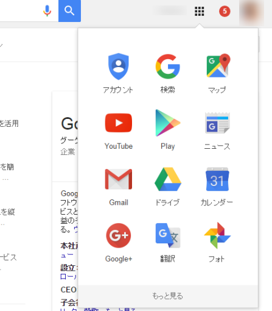
Task: Click もっと見る to show more apps
Action: point(168,296)
